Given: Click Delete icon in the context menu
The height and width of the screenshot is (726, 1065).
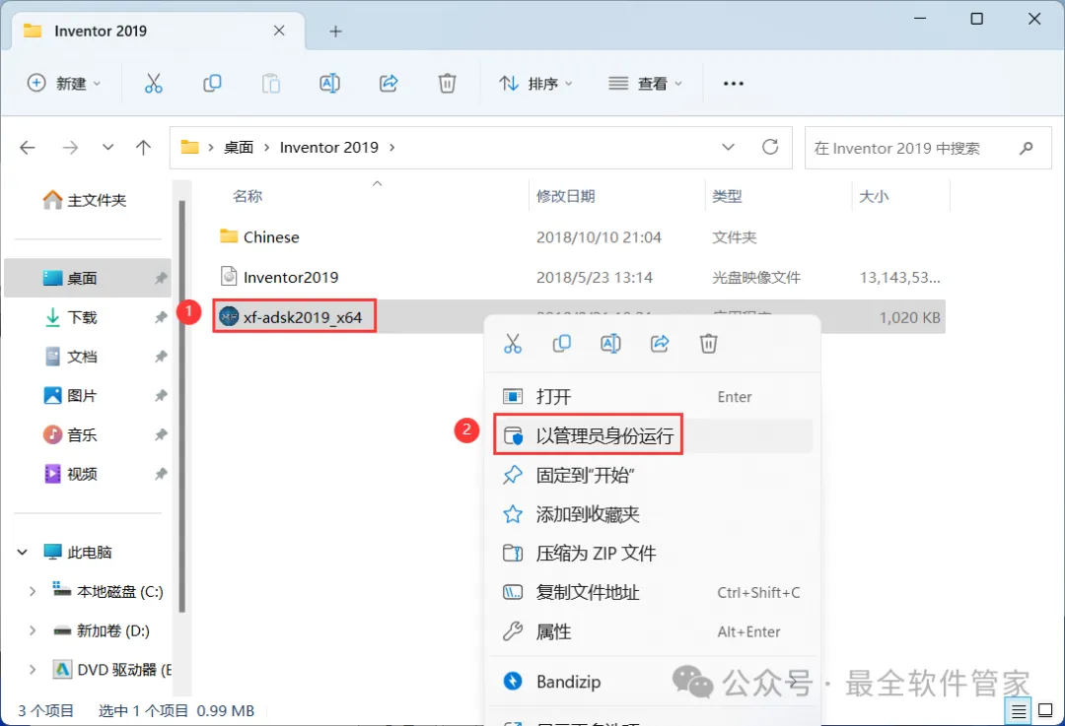Looking at the screenshot, I should 708,344.
